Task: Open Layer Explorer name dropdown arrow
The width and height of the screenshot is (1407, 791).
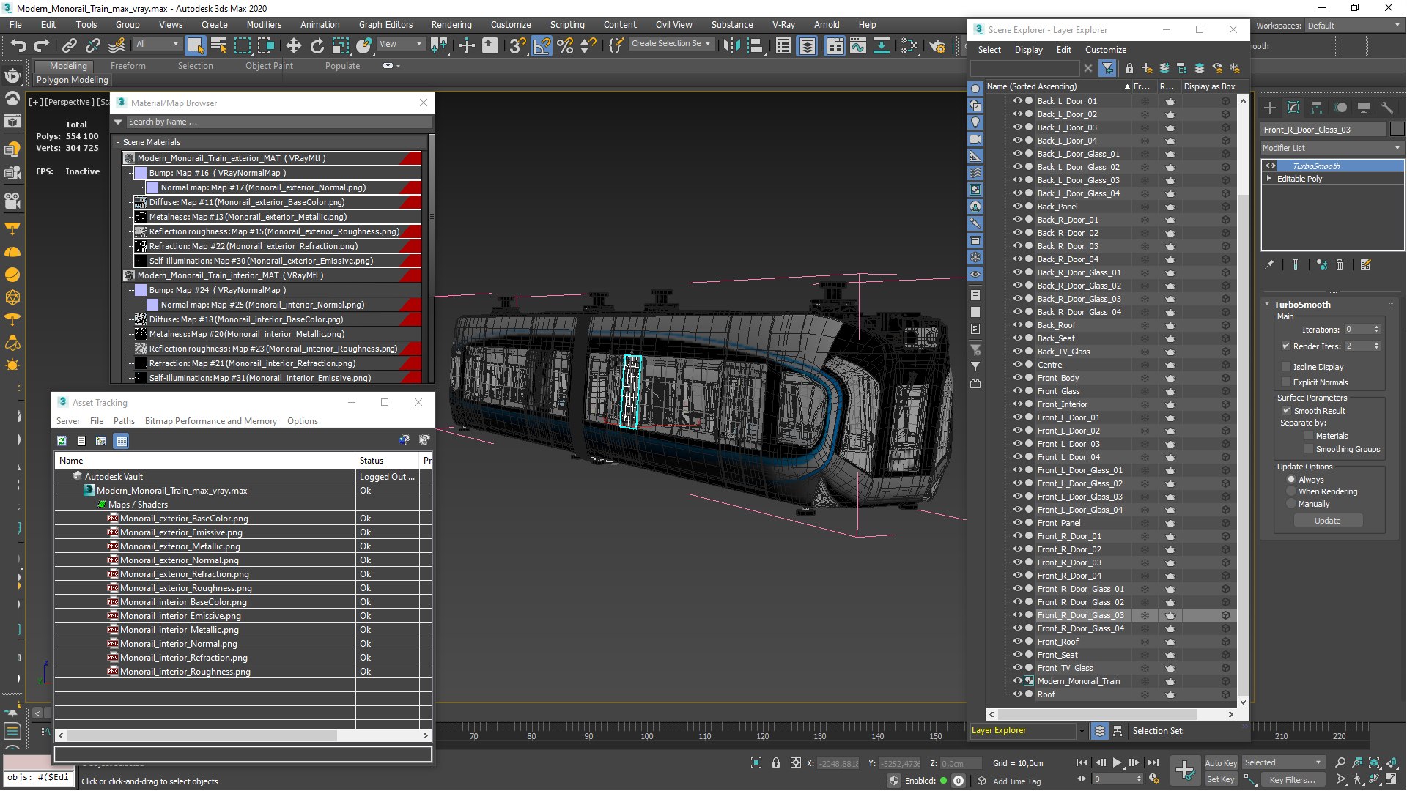Action: 1081,730
